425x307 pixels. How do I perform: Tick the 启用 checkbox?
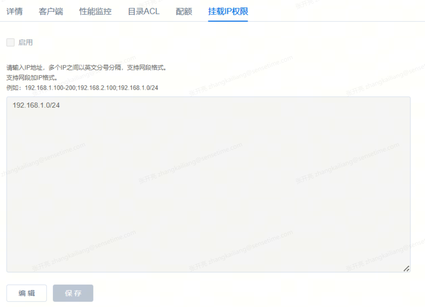(11, 43)
